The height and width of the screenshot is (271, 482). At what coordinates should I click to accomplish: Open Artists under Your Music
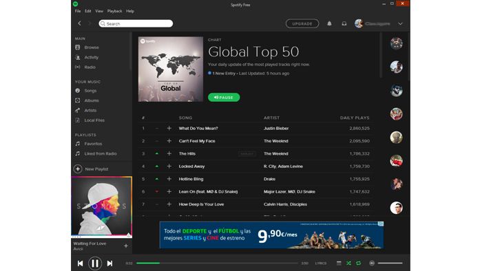point(90,111)
